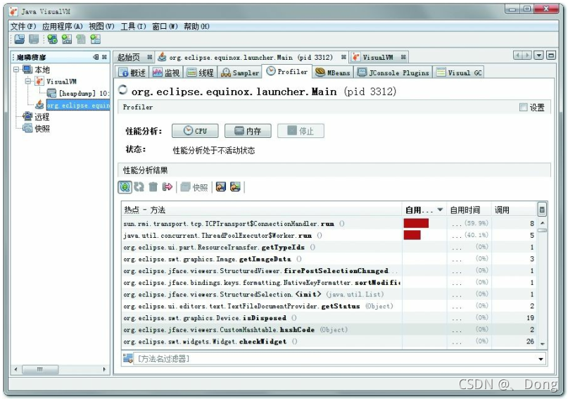Select the ThreadPoolExecutor$Worker.run row
Image resolution: width=568 pixels, height=399 pixels.
329,235
